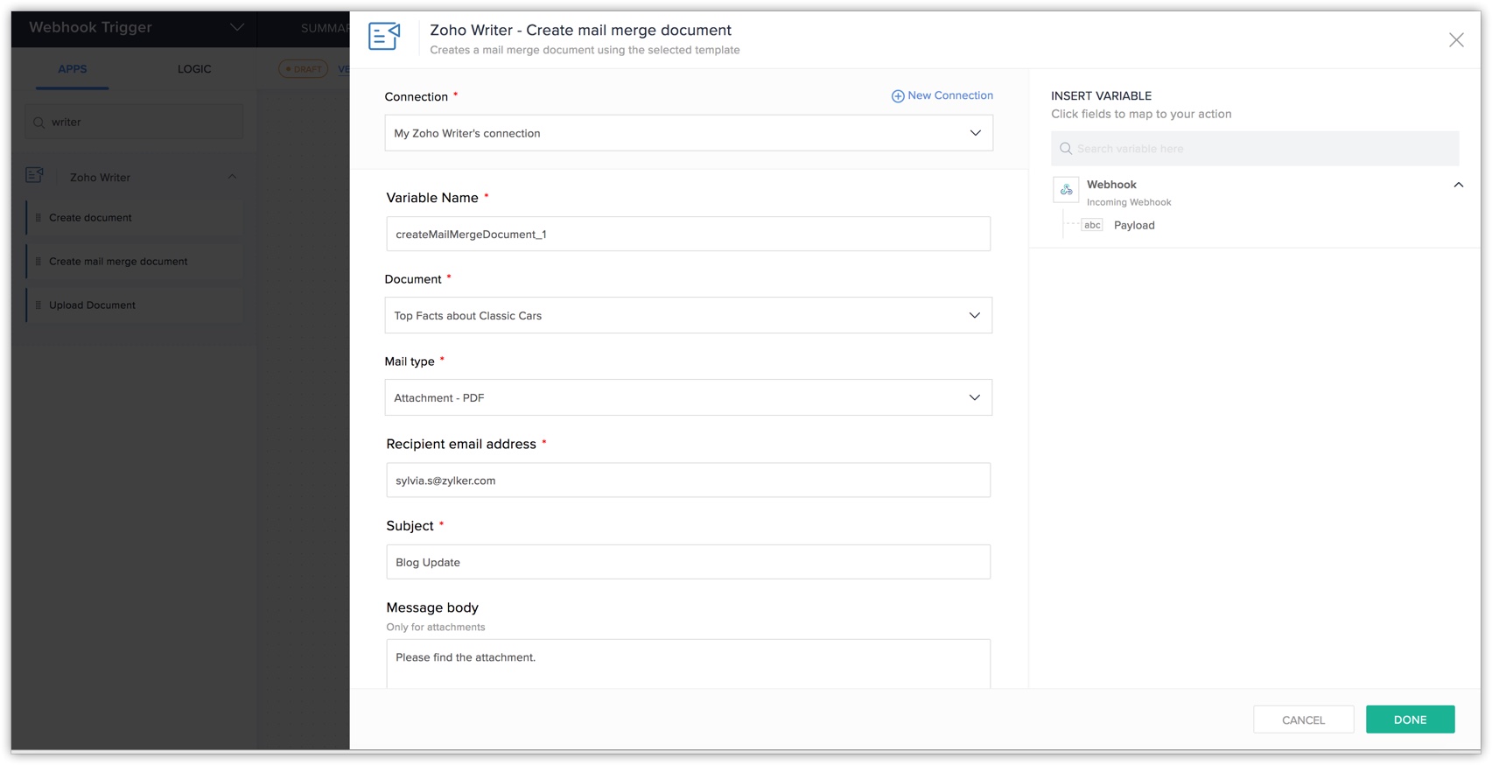This screenshot has height=765, width=1492.
Task: Click the Webhook icon in Insert Variable
Action: [1066, 189]
